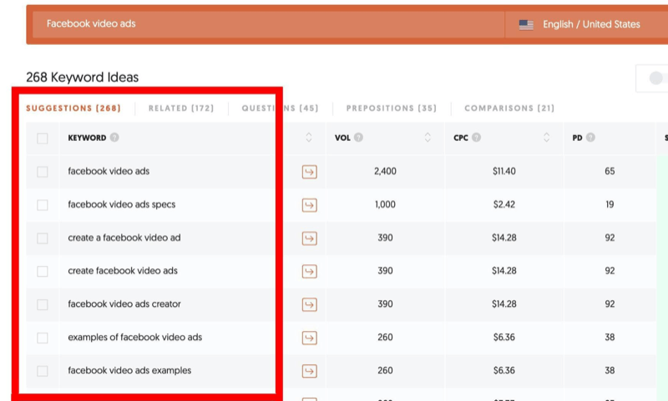
Task: Check the box for examples of facebook video ads
Action: click(x=43, y=338)
